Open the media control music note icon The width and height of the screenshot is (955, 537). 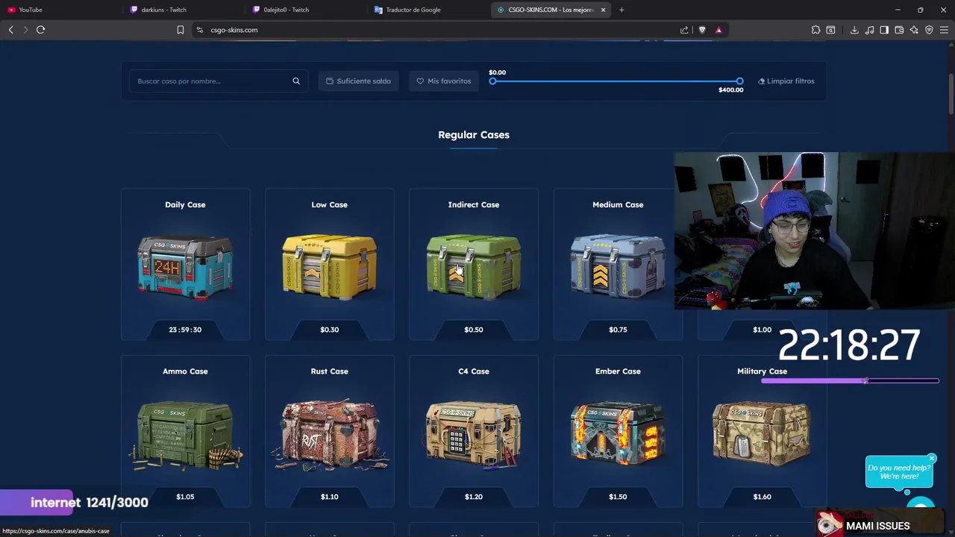coord(869,30)
